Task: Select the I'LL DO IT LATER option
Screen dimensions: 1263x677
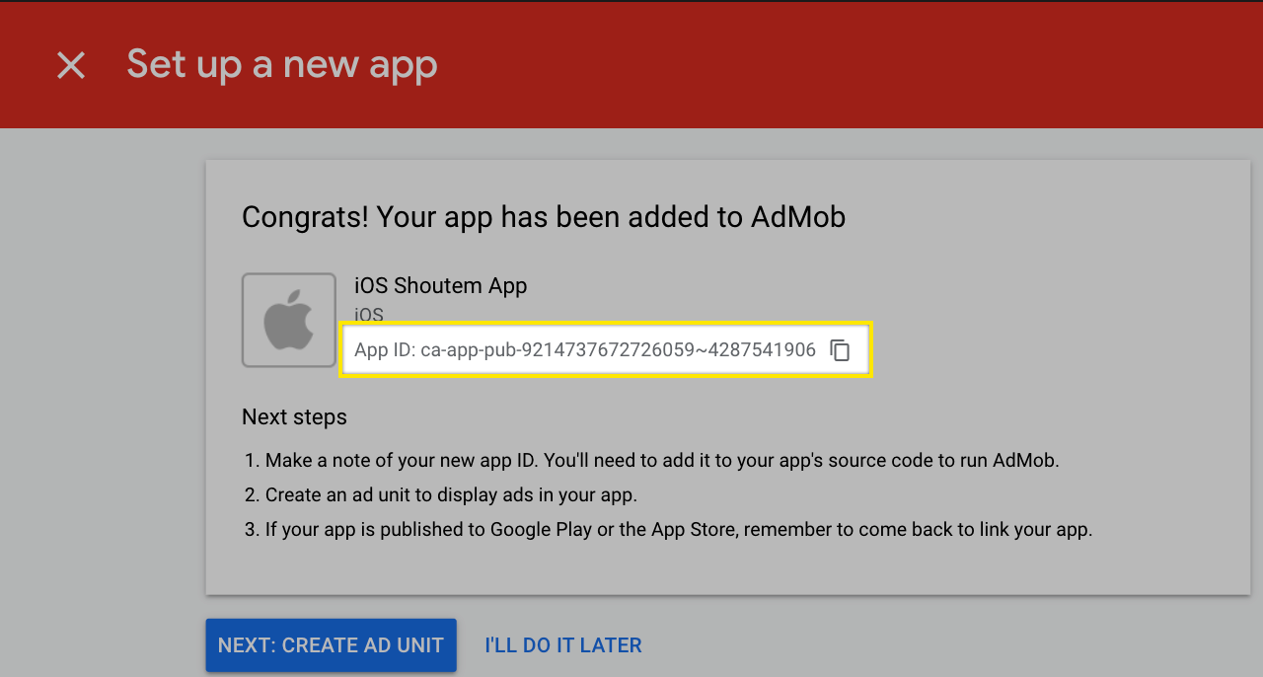Action: pos(562,644)
